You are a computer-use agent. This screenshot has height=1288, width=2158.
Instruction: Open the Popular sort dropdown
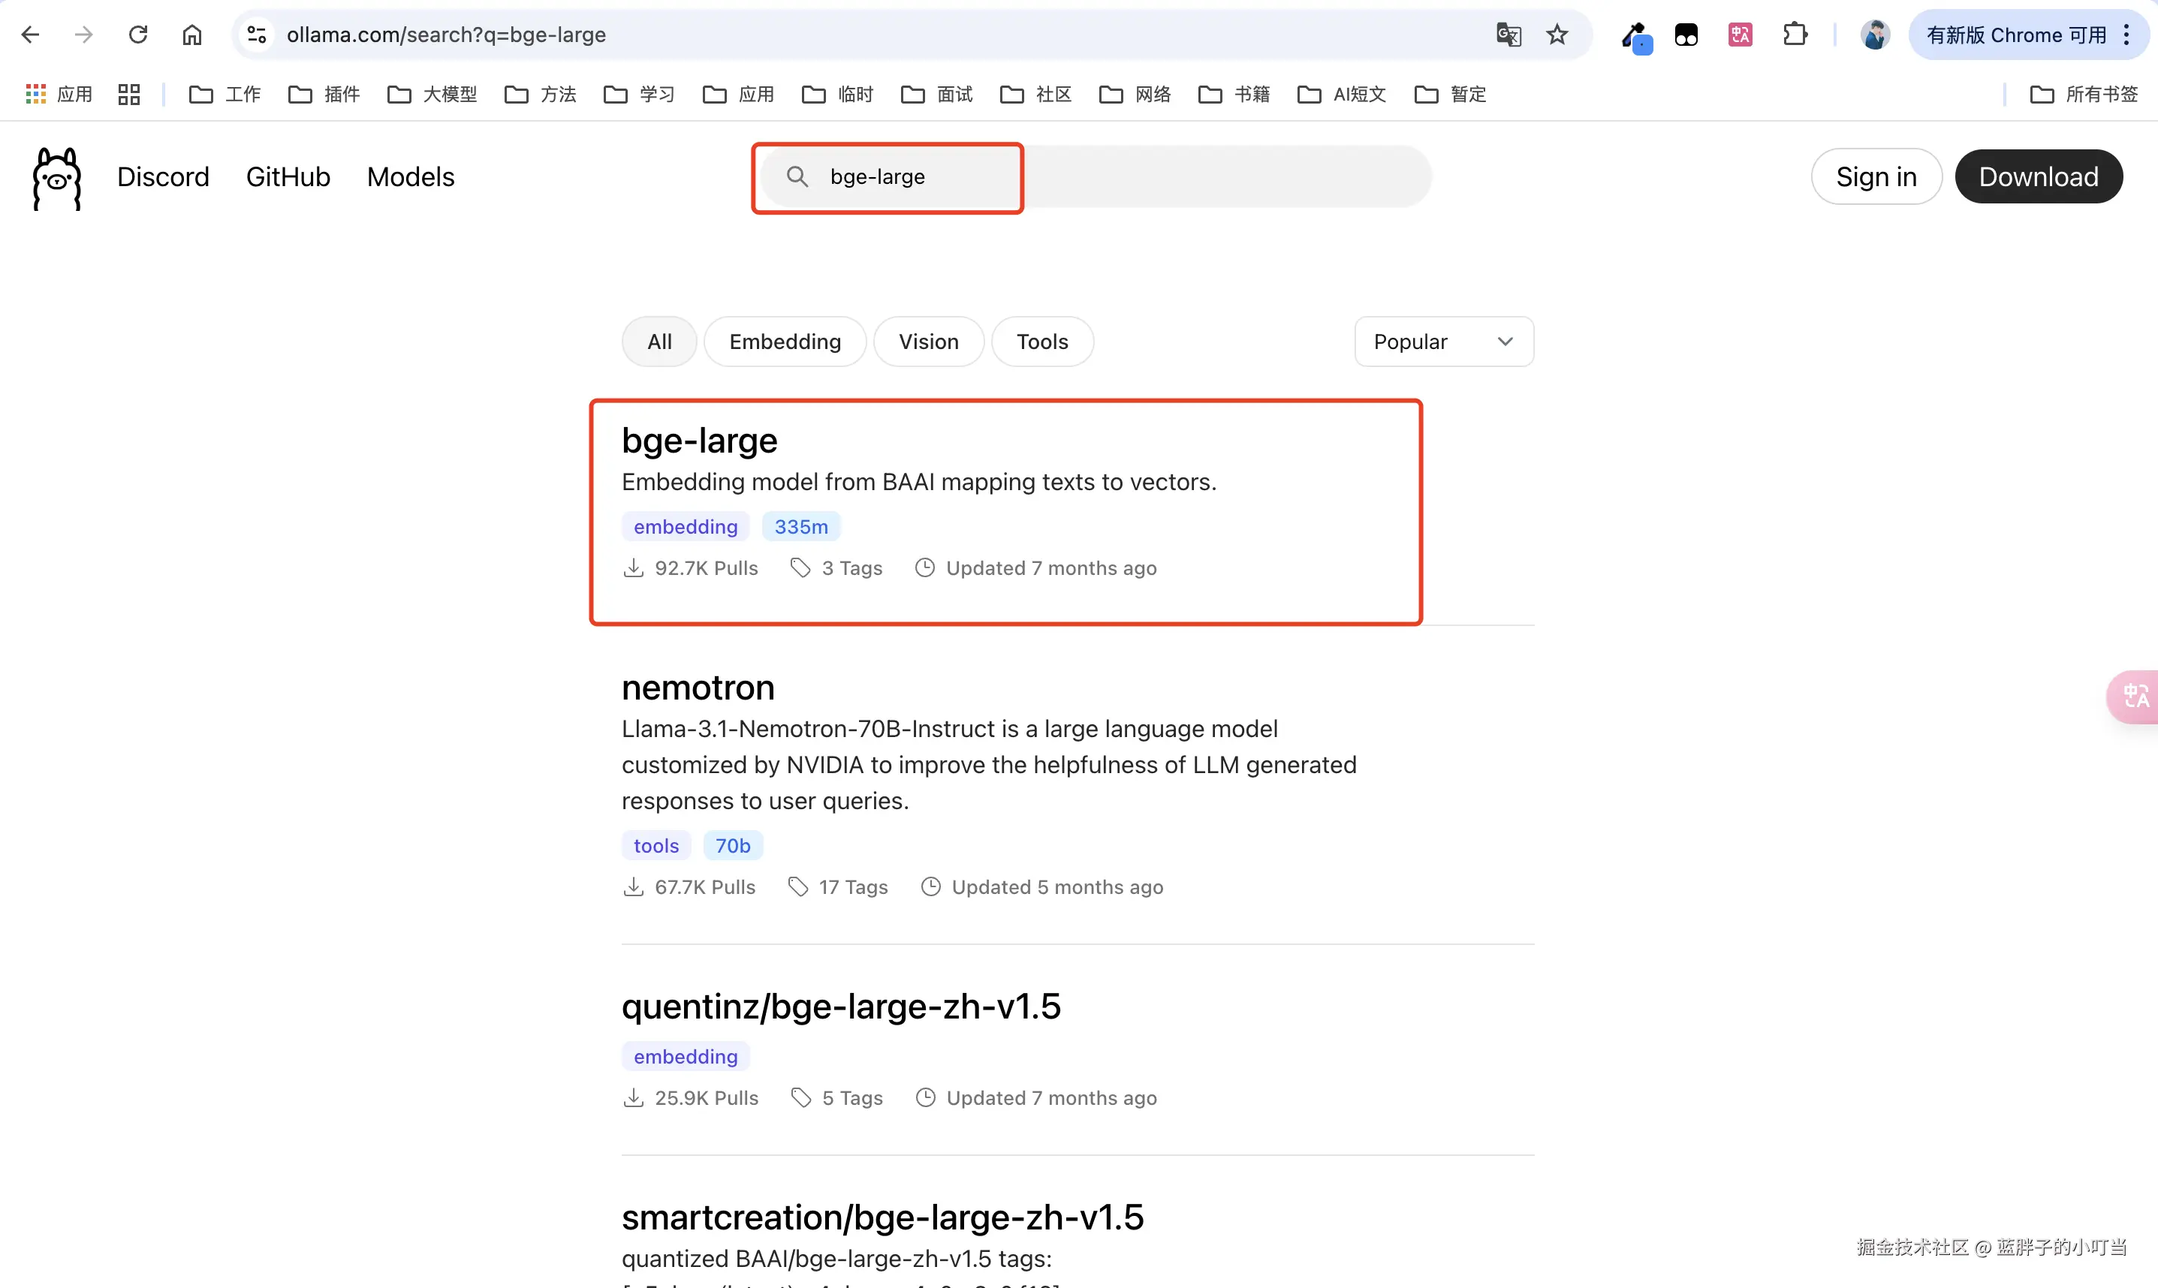pos(1442,341)
